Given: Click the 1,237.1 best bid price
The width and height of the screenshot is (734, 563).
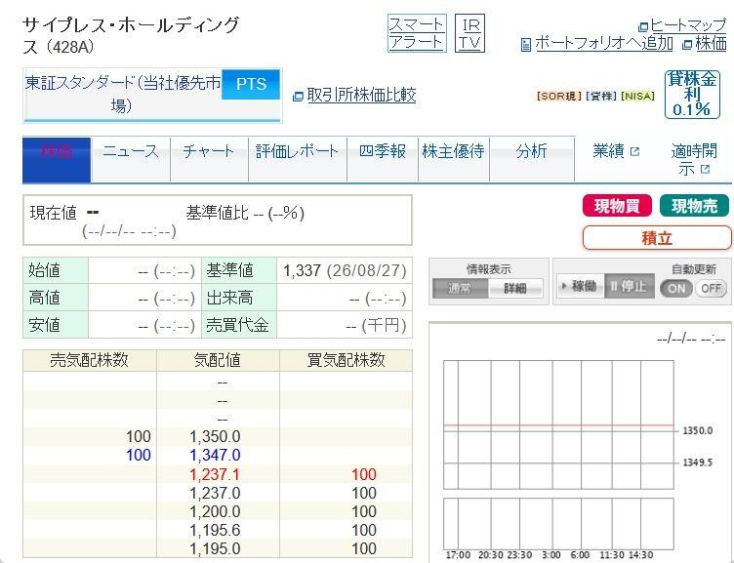Looking at the screenshot, I should (x=215, y=474).
